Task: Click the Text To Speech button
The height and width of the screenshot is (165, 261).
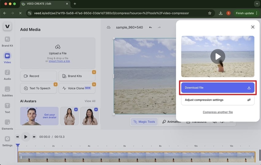Action: [38, 88]
